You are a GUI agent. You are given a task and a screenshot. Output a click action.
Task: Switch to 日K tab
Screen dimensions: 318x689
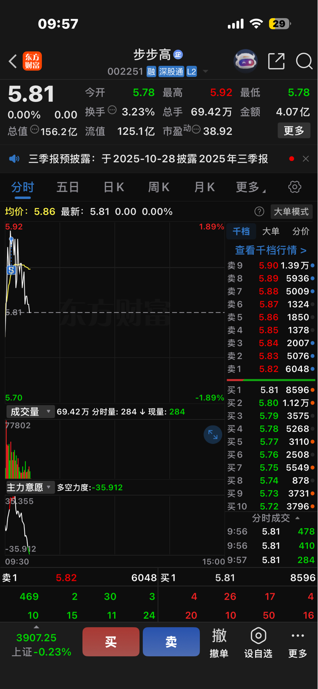tap(113, 187)
